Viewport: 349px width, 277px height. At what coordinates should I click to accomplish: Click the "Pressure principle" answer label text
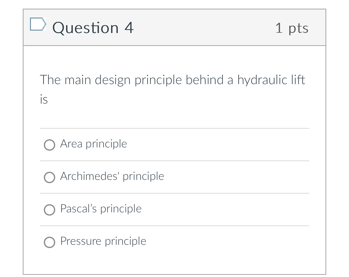tap(103, 241)
